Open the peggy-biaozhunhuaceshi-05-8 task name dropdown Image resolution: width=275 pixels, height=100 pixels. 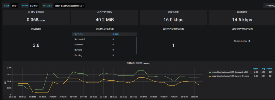tap(70, 6)
